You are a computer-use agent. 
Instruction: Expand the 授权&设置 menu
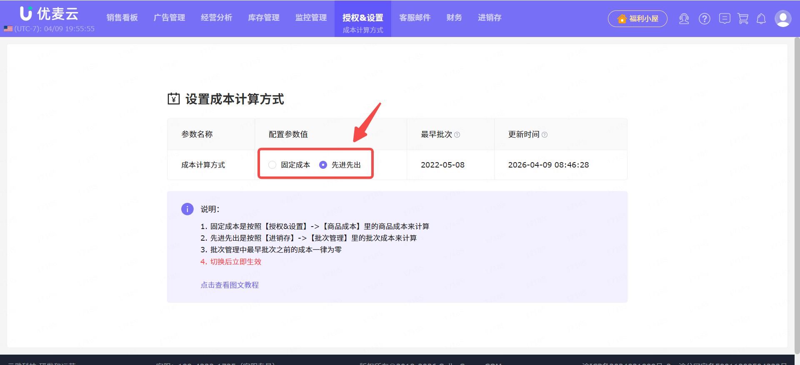(x=362, y=17)
